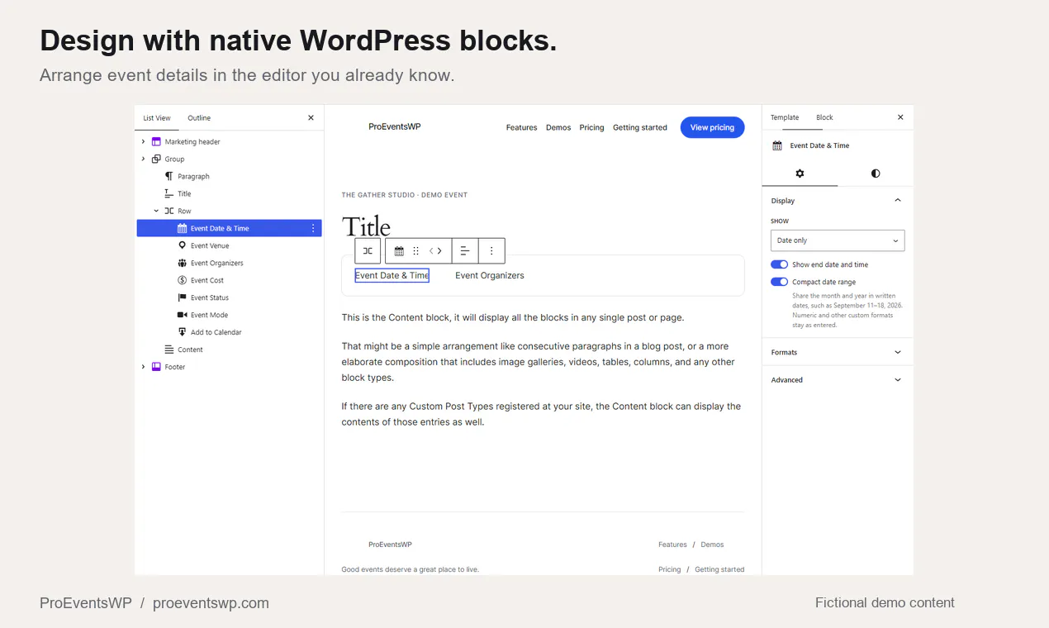Screen dimensions: 1049x628
Task: Click the Event Venue pin icon in list
Action: click(x=182, y=246)
